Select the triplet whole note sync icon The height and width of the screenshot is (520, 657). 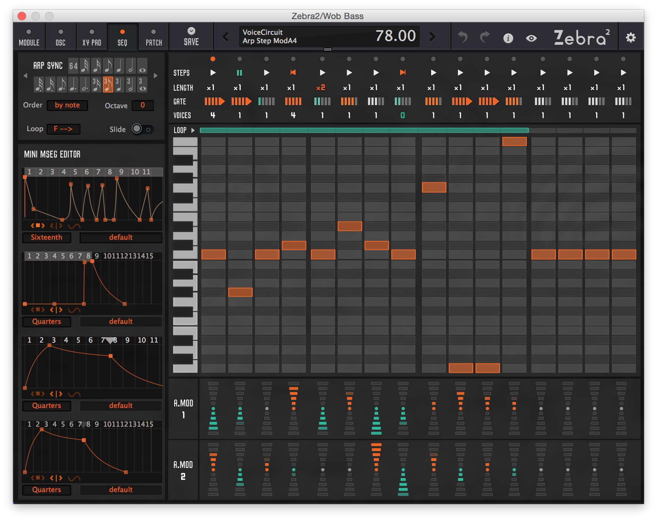(142, 84)
